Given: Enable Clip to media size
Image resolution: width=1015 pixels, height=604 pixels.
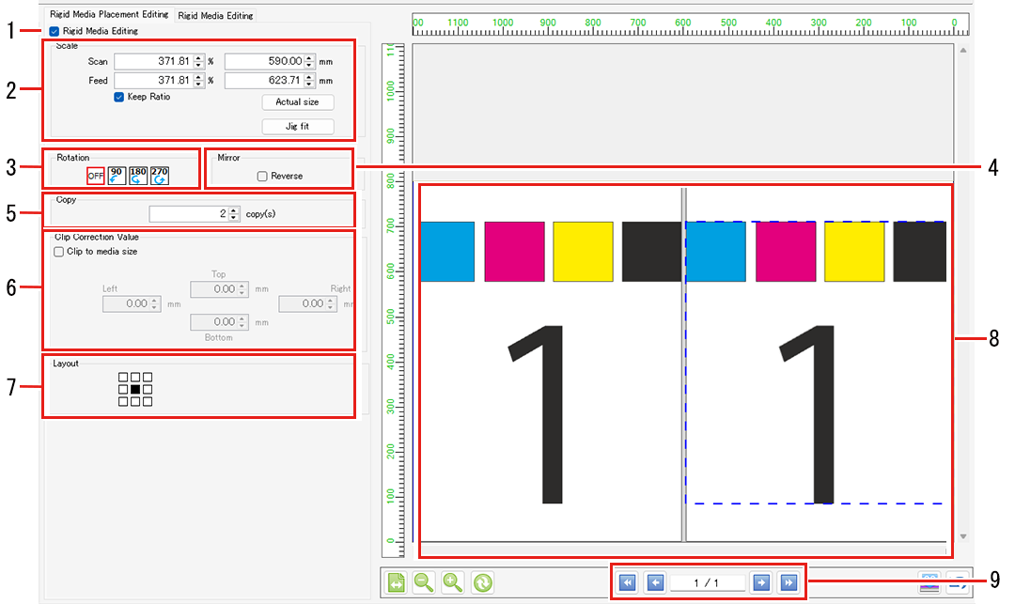Looking at the screenshot, I should 58,252.
